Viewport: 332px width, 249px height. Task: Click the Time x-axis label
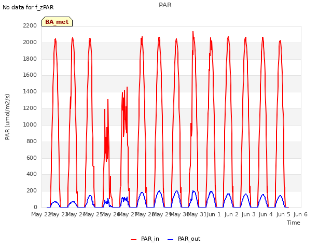coord(293,223)
